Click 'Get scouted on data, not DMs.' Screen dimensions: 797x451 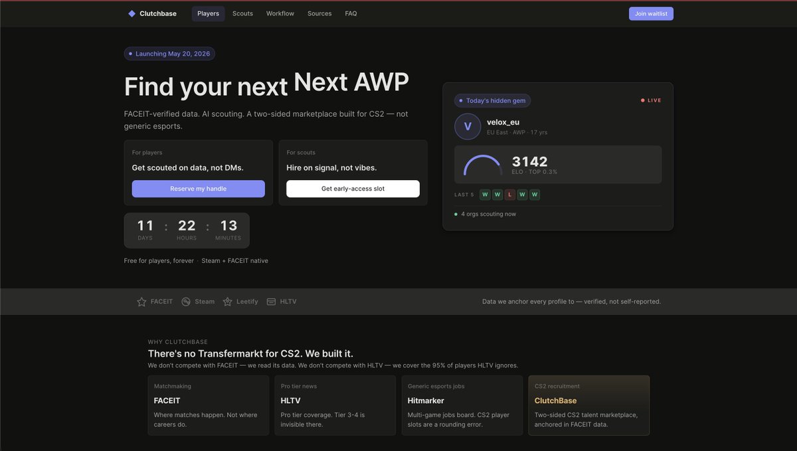188,168
